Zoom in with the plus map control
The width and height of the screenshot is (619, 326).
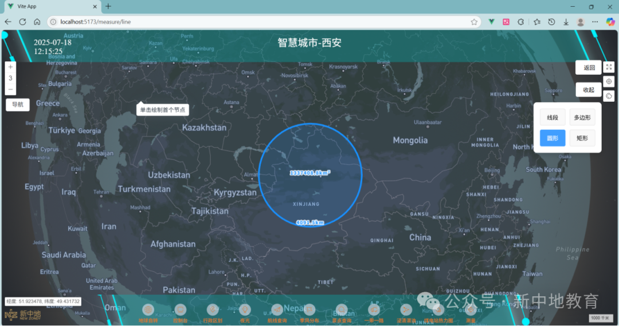(x=11, y=67)
